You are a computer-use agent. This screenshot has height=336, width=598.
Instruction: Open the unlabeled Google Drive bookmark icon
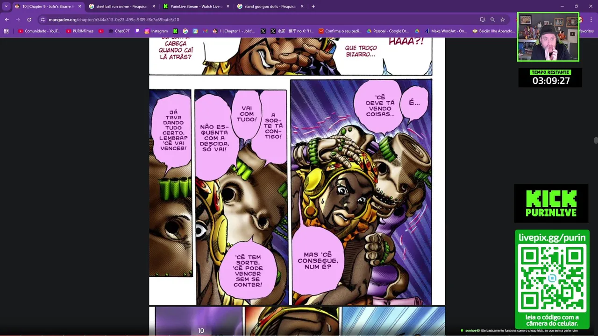[417, 31]
